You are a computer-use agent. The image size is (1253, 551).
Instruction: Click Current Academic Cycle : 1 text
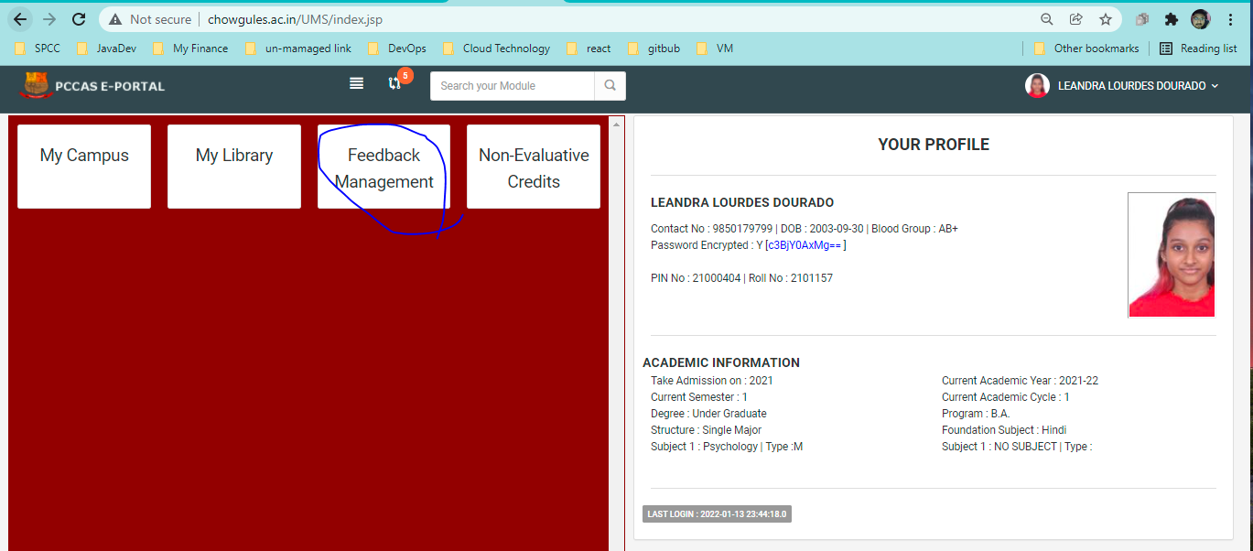pyautogui.click(x=1006, y=397)
